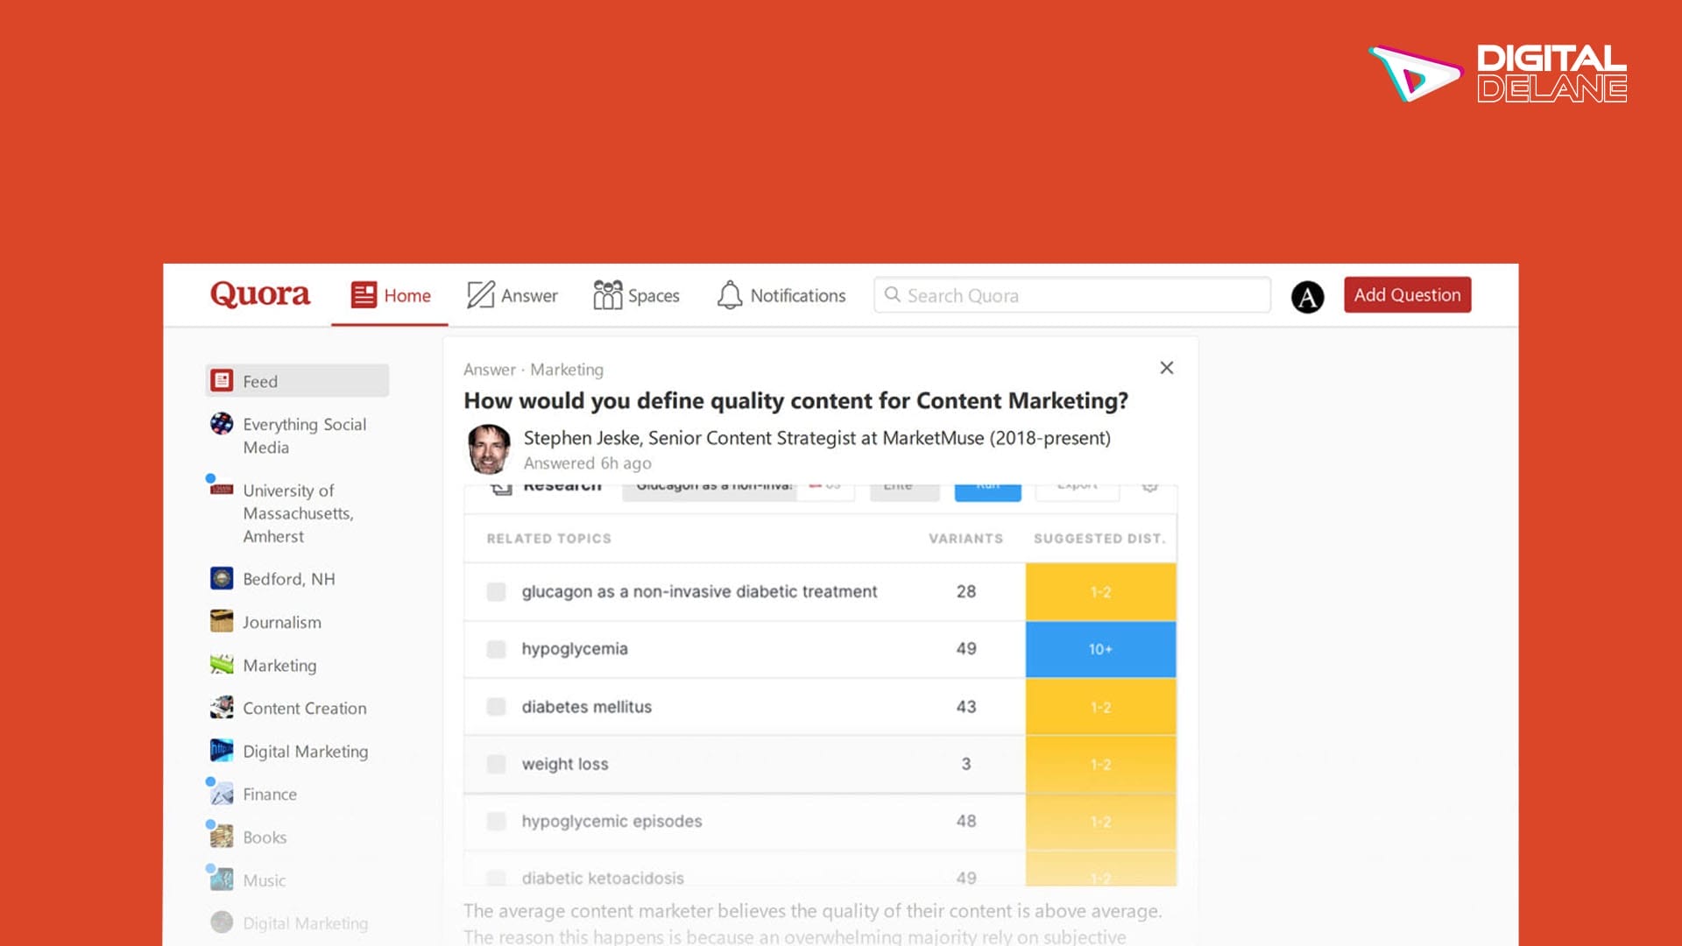Click the yellow 1-2 cell for glucagon
The height and width of the screenshot is (946, 1682).
1100,592
